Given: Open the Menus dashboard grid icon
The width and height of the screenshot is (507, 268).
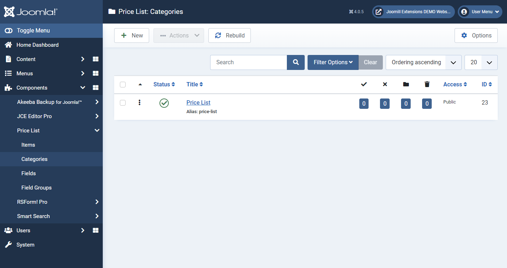Looking at the screenshot, I should 96,74.
